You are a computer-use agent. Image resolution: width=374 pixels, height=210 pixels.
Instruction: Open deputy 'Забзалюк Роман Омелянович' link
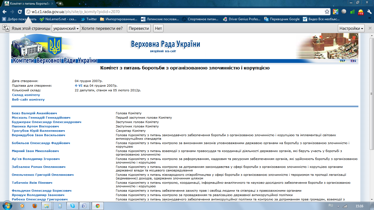coord(39,167)
